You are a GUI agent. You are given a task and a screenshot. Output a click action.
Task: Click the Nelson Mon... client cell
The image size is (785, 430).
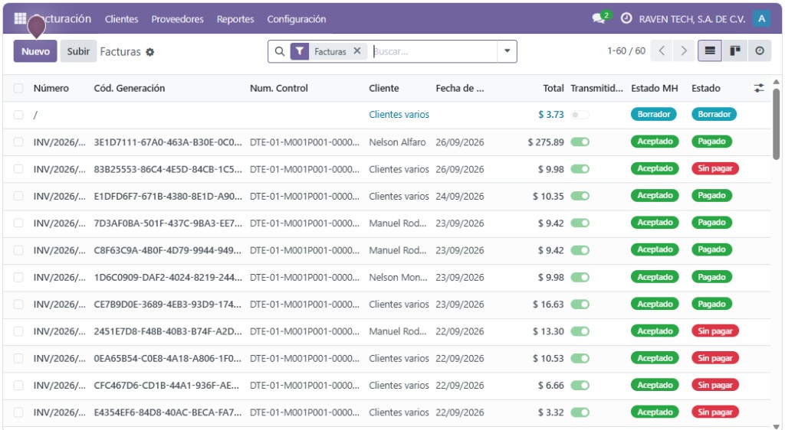[x=398, y=277]
